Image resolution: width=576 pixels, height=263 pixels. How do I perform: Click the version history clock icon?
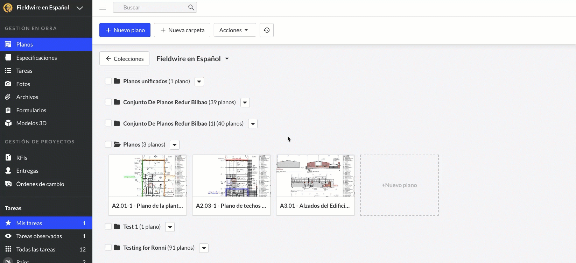coord(267,30)
